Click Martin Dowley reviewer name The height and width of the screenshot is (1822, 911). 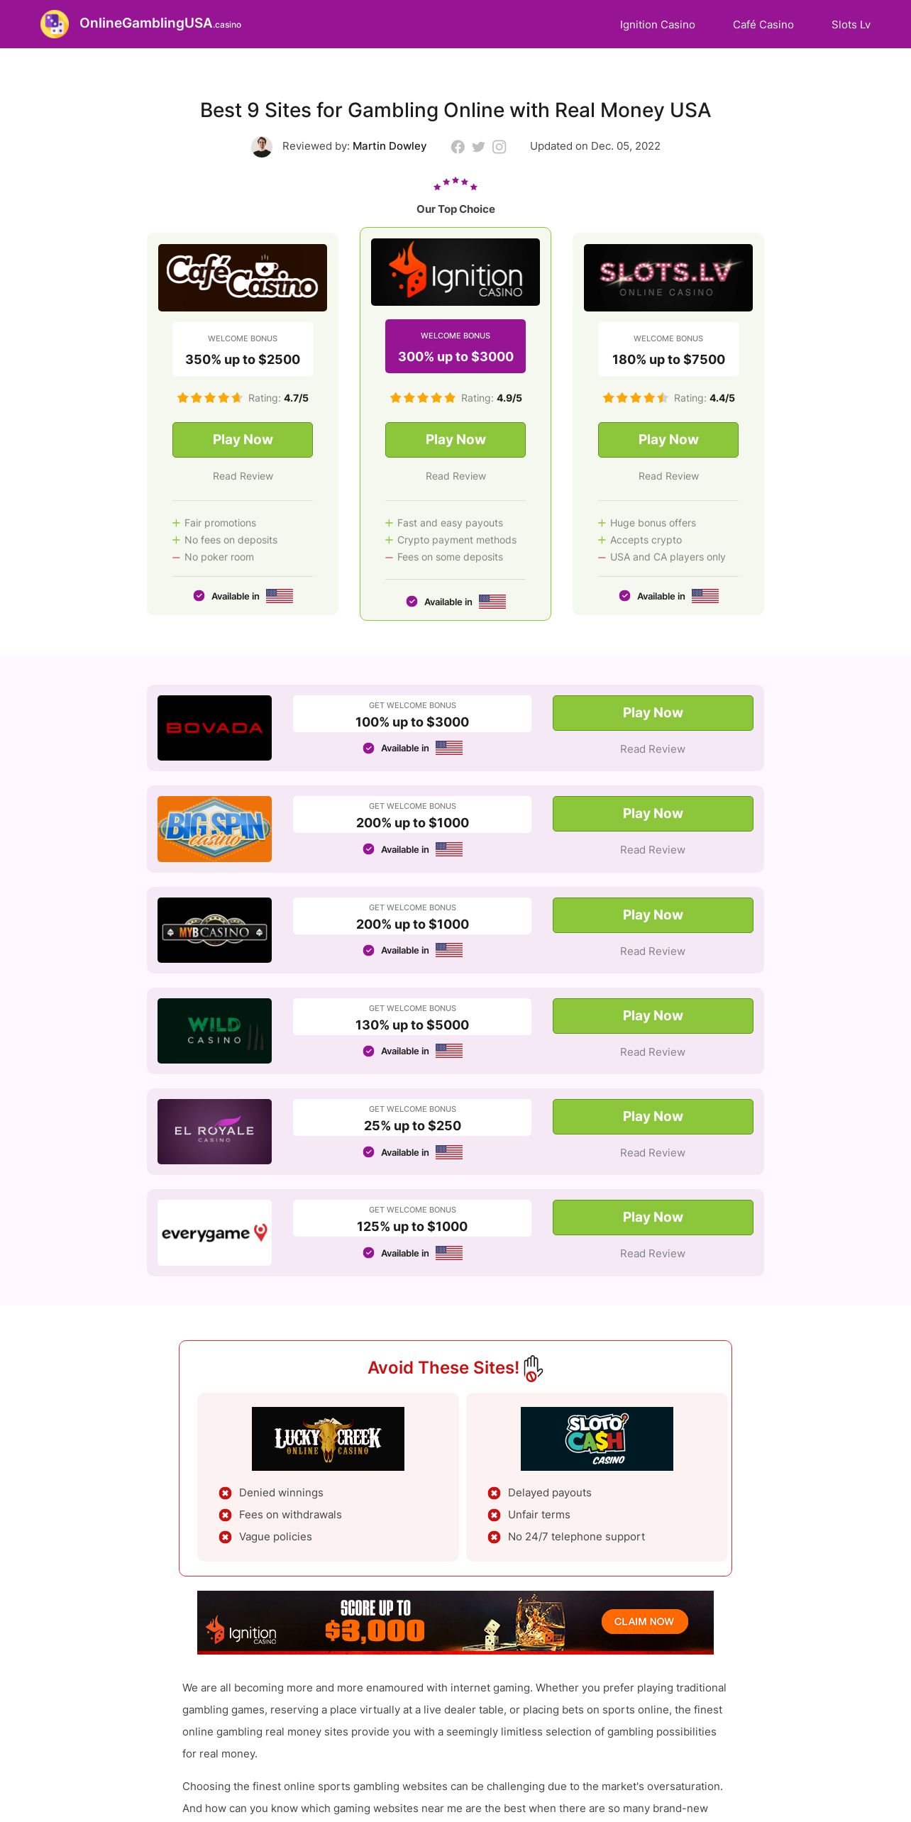[390, 146]
